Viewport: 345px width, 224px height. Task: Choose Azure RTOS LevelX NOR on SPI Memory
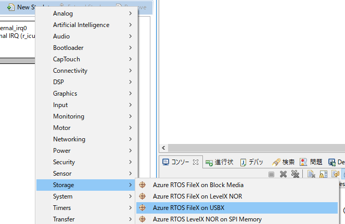pyautogui.click(x=237, y=219)
